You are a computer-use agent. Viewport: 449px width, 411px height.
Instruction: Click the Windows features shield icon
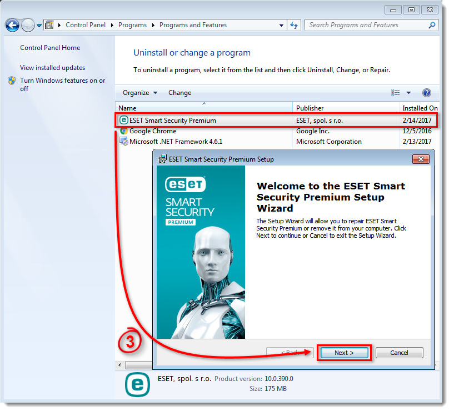click(x=12, y=81)
